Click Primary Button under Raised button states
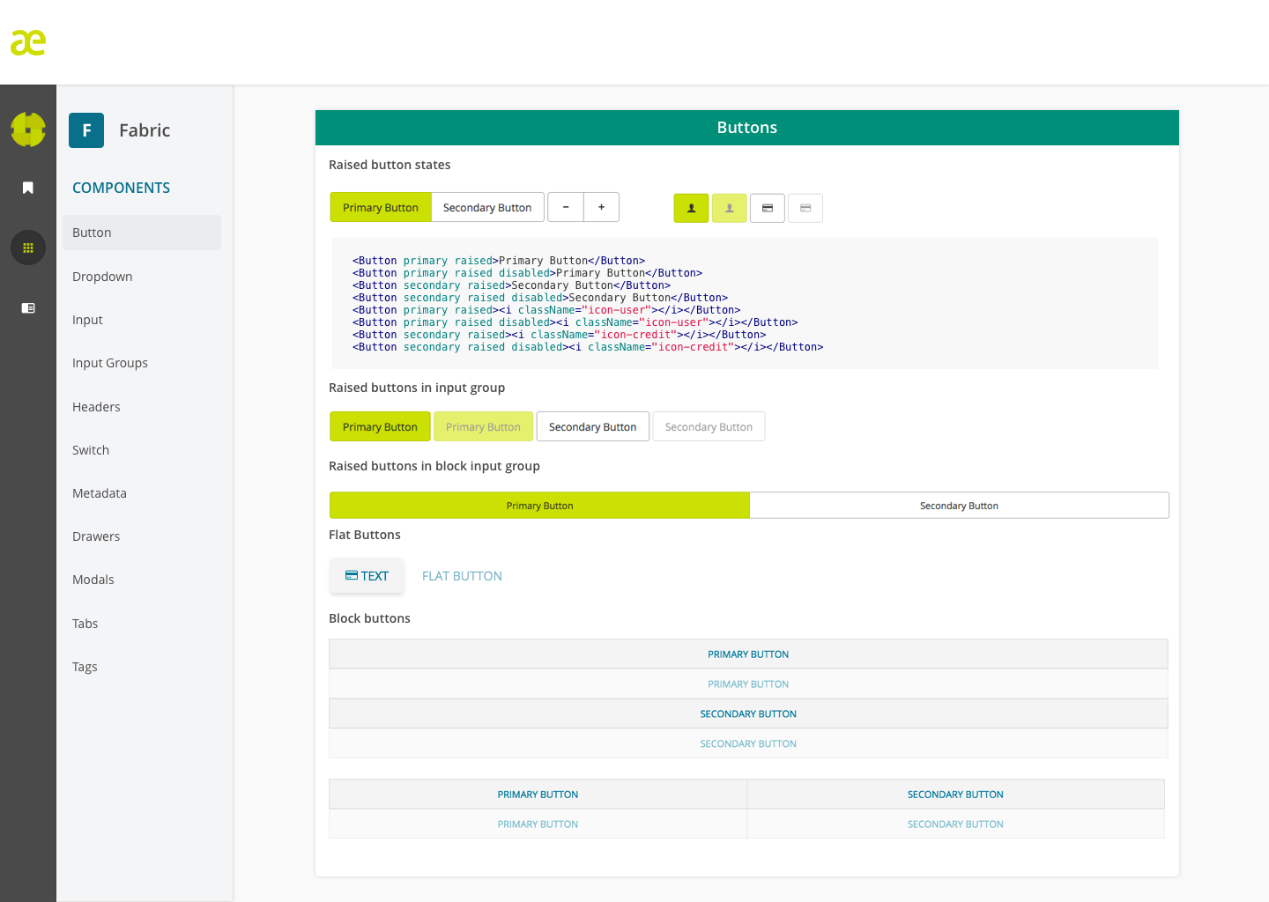 tap(381, 207)
